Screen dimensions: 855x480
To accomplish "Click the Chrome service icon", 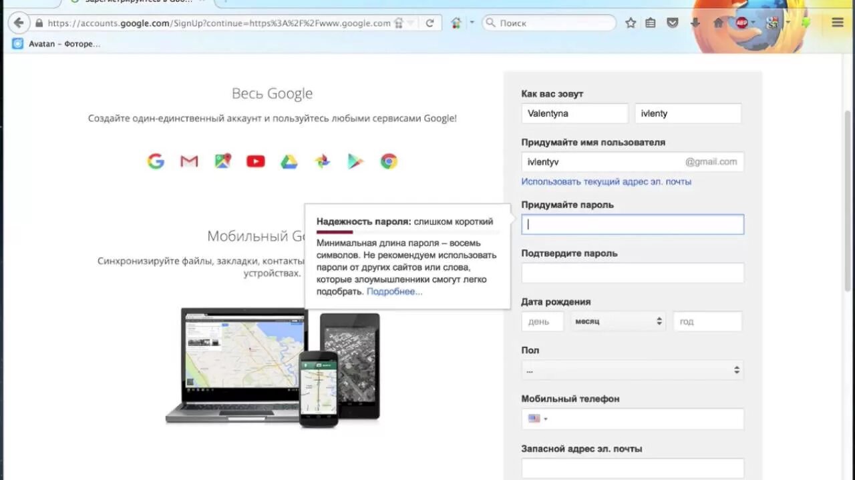I will click(x=389, y=161).
